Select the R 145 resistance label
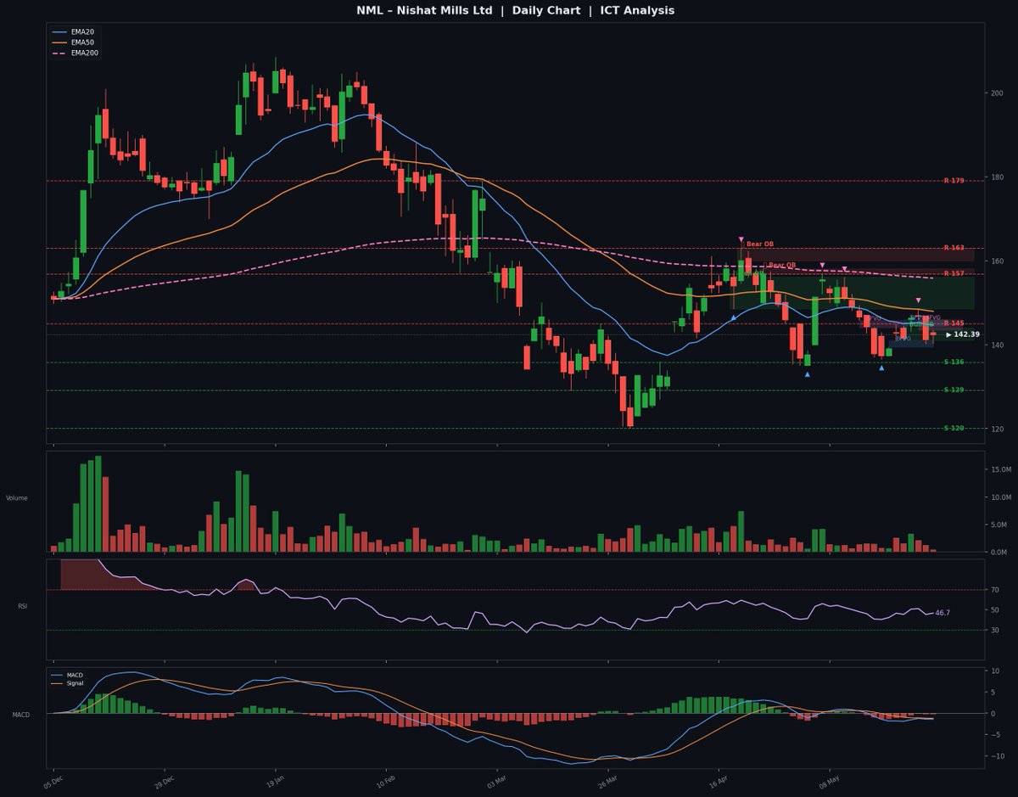This screenshot has width=1018, height=797. pos(954,323)
